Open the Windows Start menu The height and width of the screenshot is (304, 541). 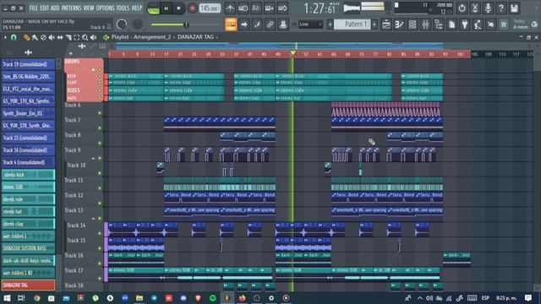[7, 298]
